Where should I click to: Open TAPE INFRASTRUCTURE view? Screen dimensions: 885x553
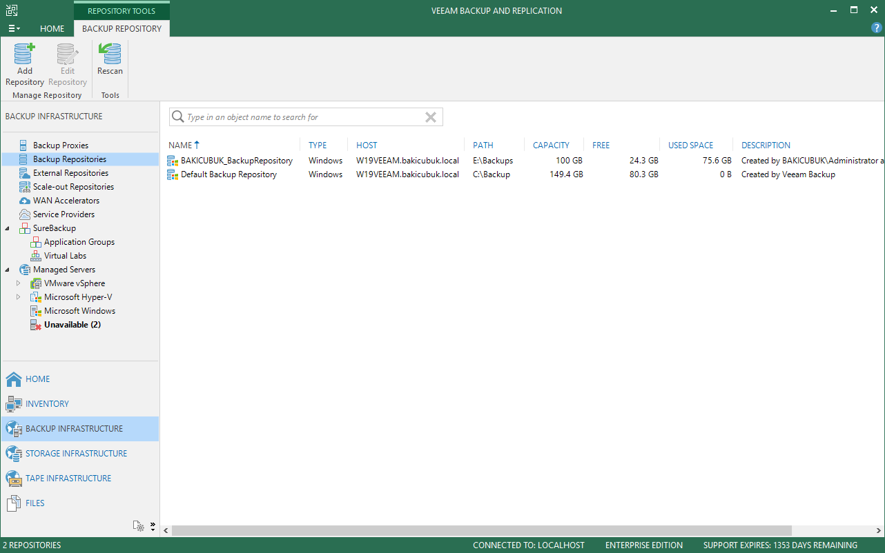coord(80,479)
